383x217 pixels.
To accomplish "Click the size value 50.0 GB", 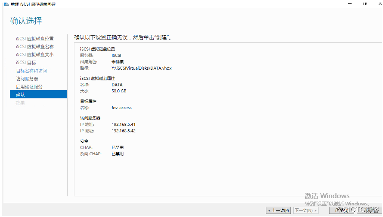I will tap(119, 91).
